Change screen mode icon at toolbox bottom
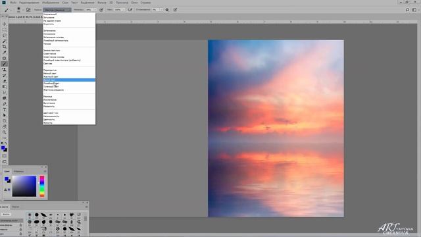The height and width of the screenshot is (237, 421). coord(5,161)
